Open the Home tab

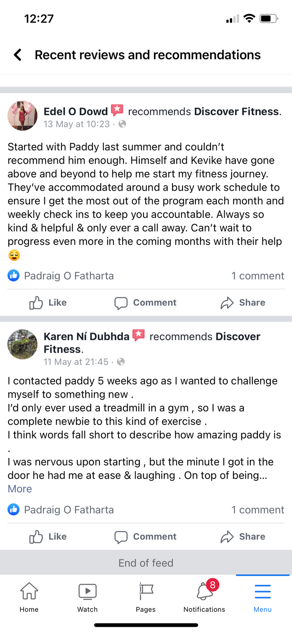(x=29, y=597)
